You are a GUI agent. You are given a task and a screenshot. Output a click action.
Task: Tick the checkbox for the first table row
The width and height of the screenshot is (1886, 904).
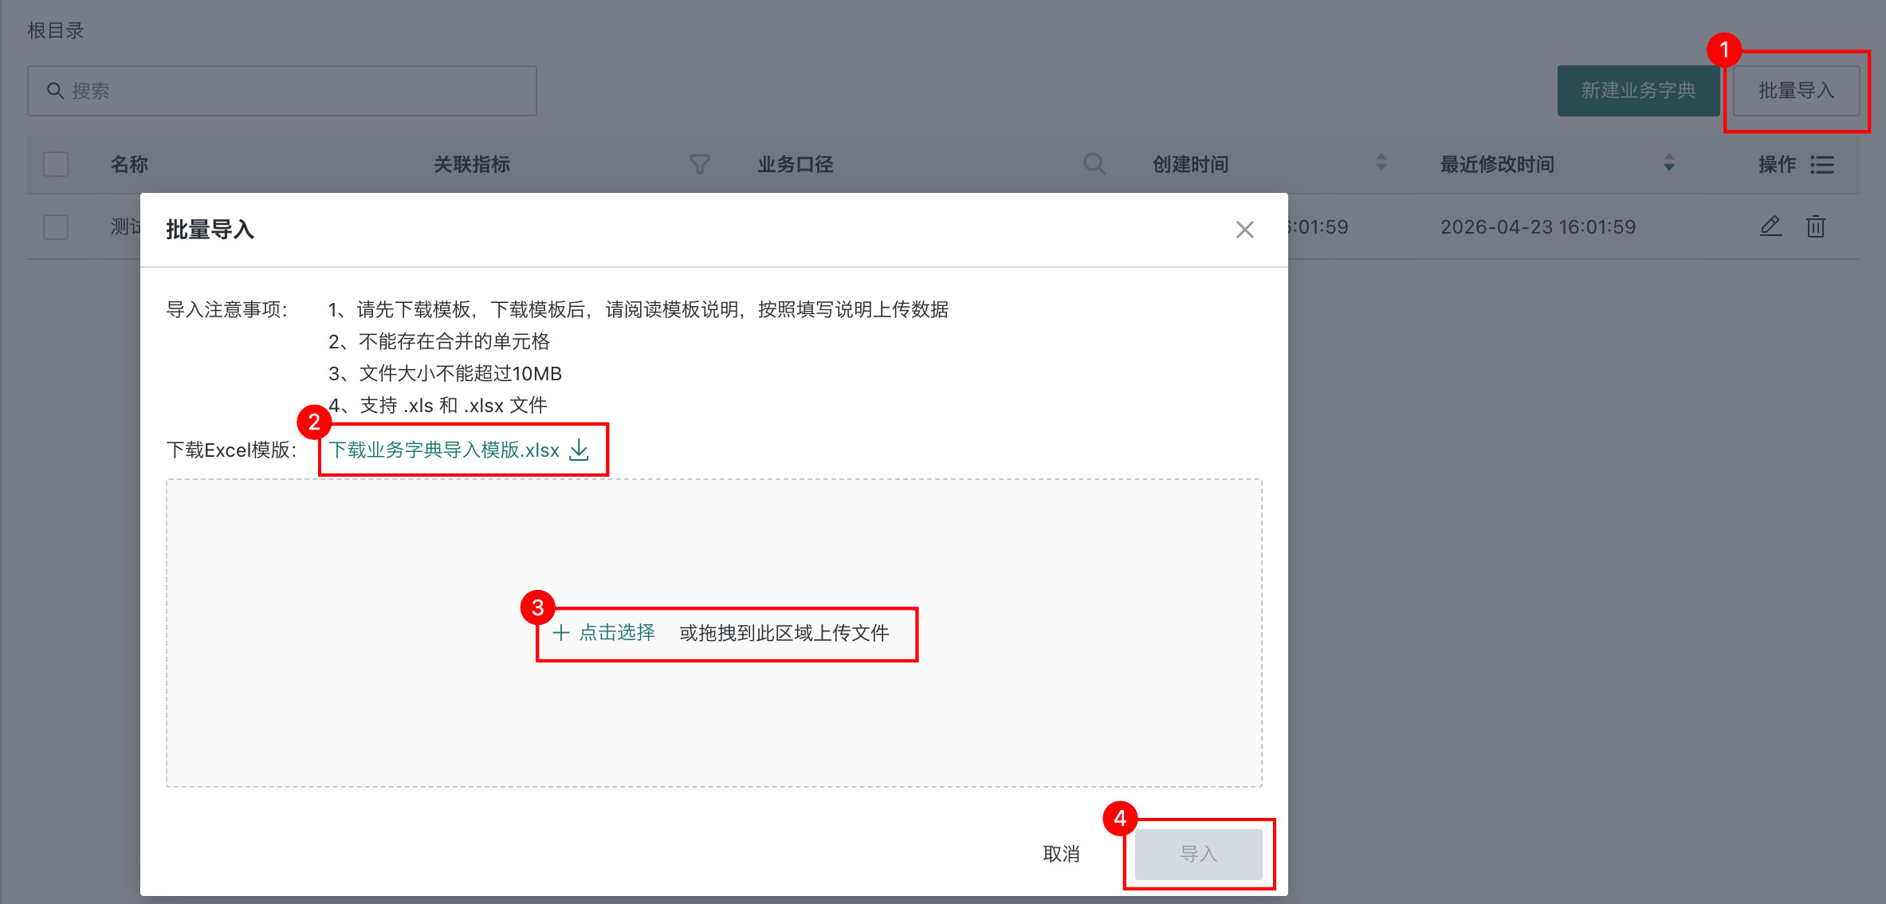56,227
